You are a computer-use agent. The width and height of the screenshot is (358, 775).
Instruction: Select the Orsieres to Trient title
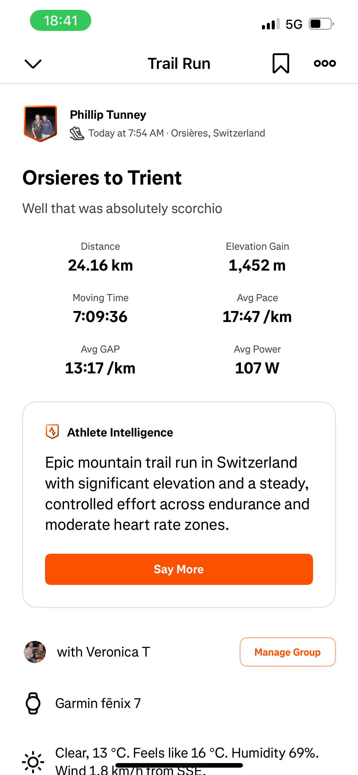[102, 178]
